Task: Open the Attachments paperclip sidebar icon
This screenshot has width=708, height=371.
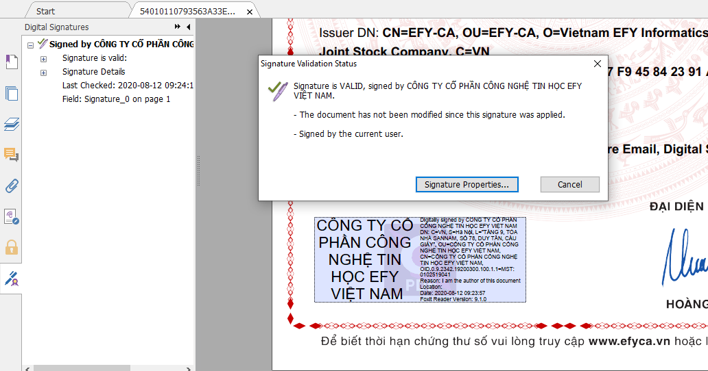Action: [11, 186]
